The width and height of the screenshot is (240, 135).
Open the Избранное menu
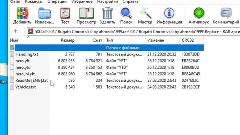click(x=82, y=1)
